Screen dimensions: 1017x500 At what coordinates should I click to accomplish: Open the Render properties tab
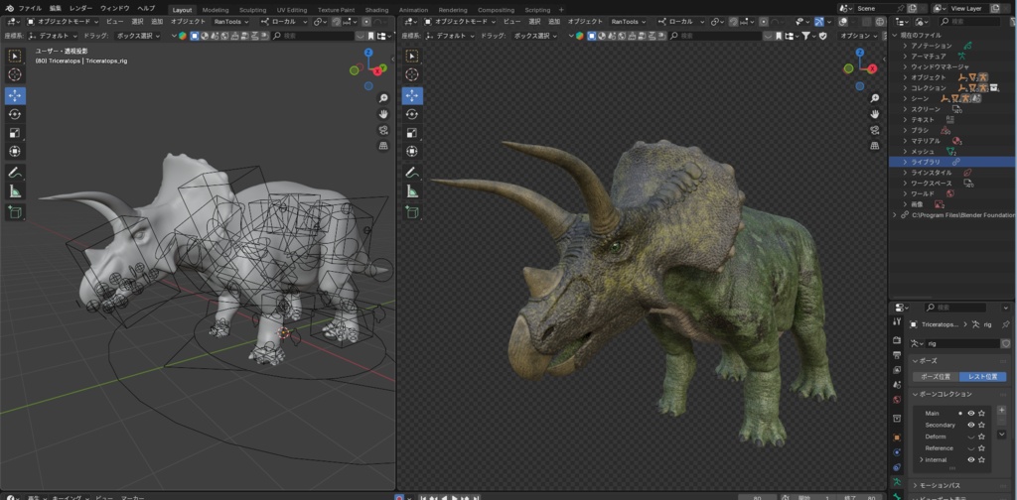(897, 340)
